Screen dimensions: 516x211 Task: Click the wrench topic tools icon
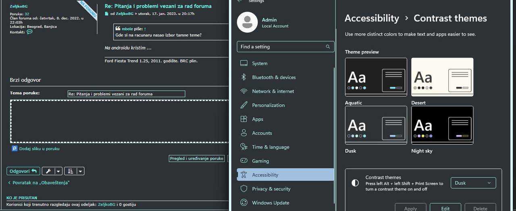48,171
